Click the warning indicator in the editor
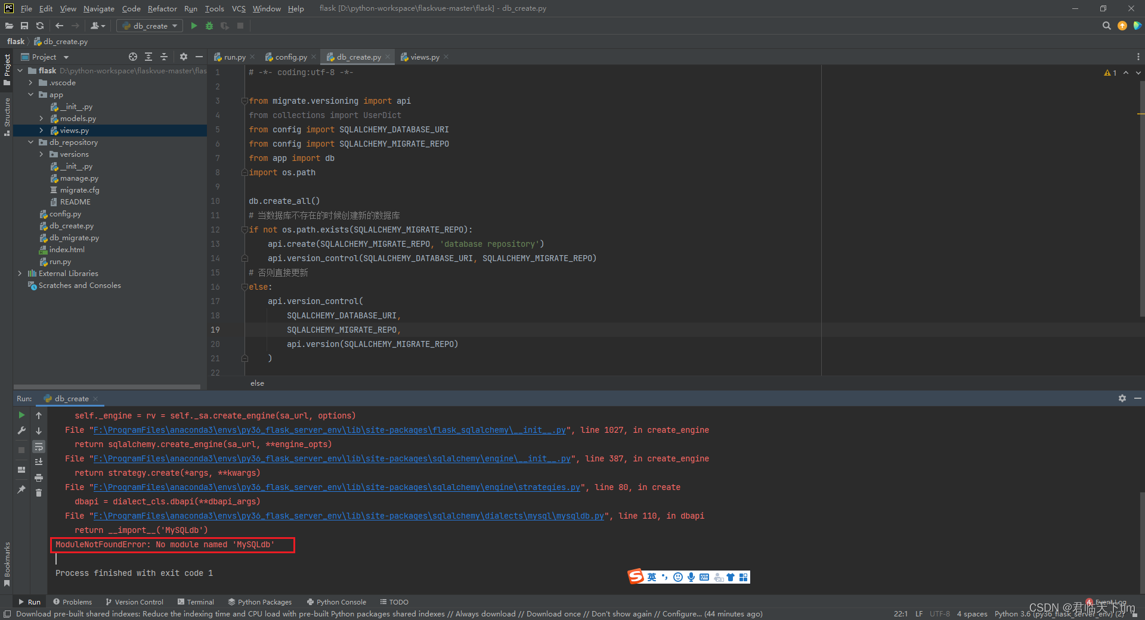 point(1110,73)
